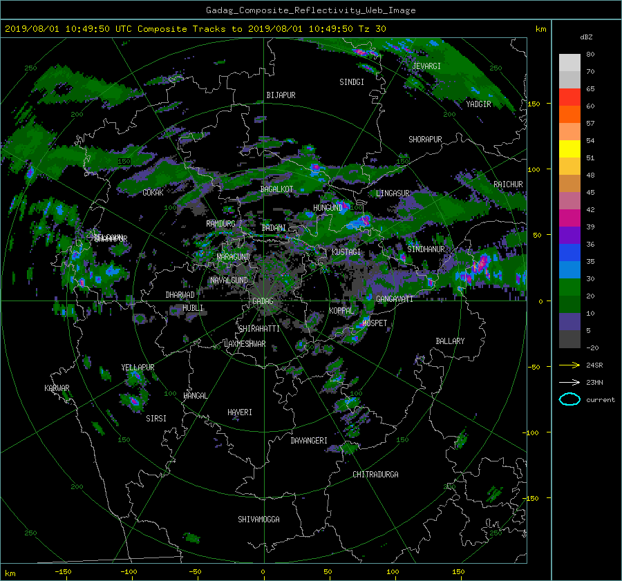This screenshot has width=622, height=581.
Task: Pick the light blue swatch below 35 dBZ
Action: click(569, 269)
